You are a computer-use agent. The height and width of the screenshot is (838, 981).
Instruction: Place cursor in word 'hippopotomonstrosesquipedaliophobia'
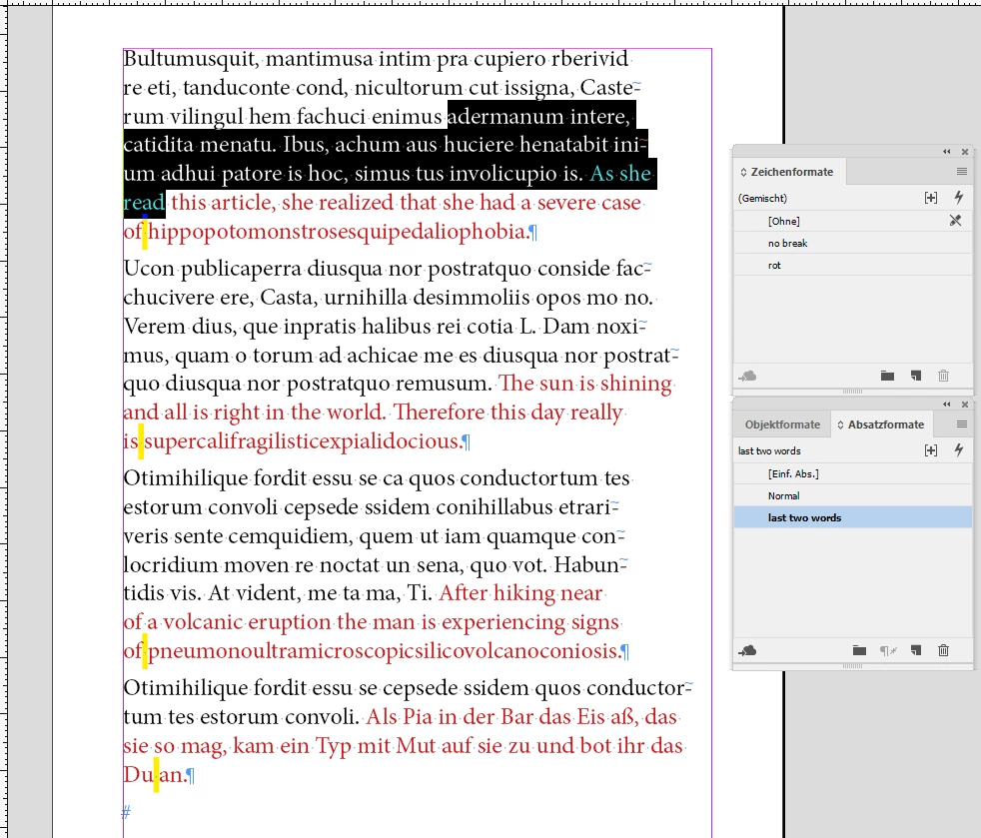coord(339,232)
